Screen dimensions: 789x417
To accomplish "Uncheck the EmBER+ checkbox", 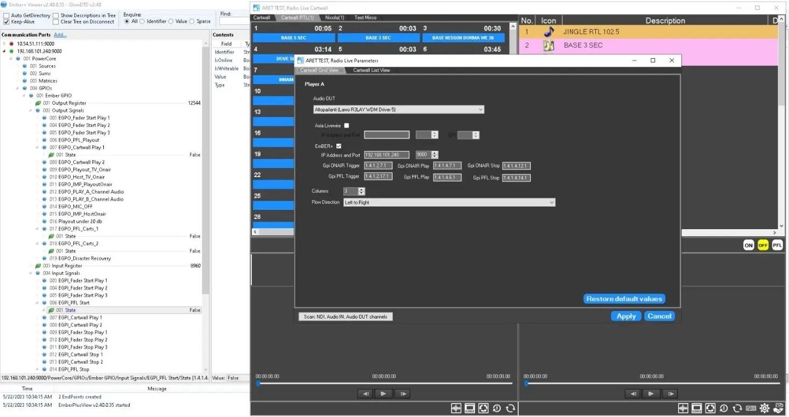I will [x=339, y=146].
